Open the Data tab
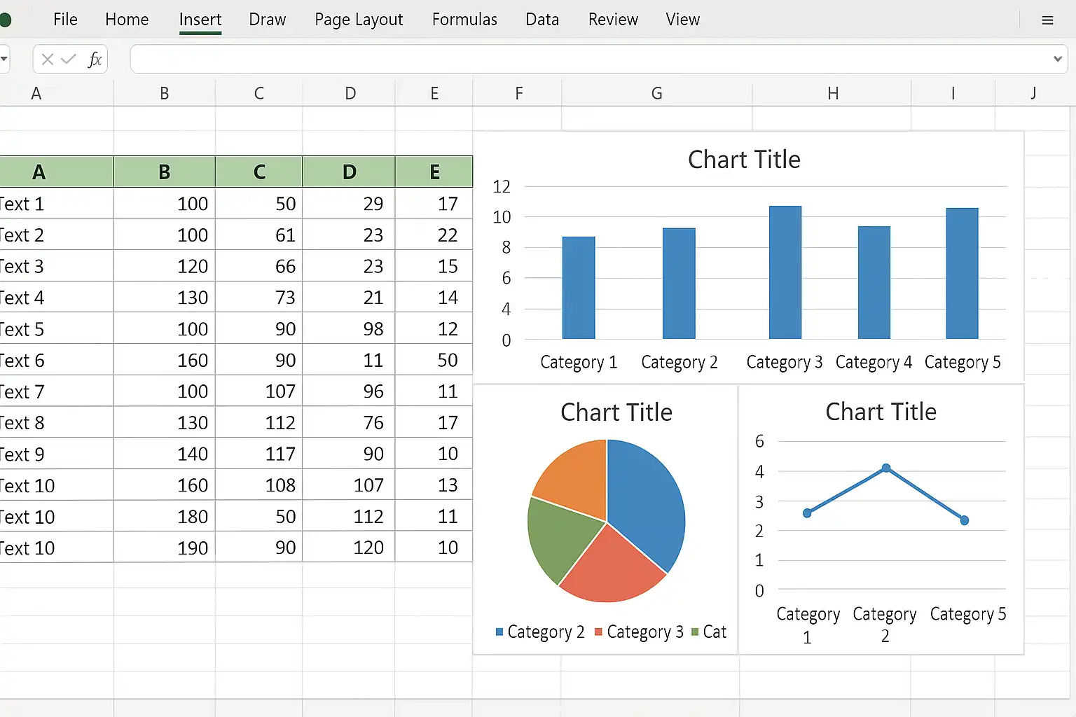The image size is (1076, 717). (542, 20)
